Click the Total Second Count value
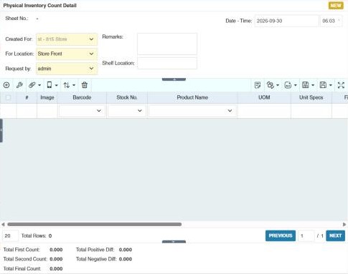The height and width of the screenshot is (274, 348). tap(56, 259)
